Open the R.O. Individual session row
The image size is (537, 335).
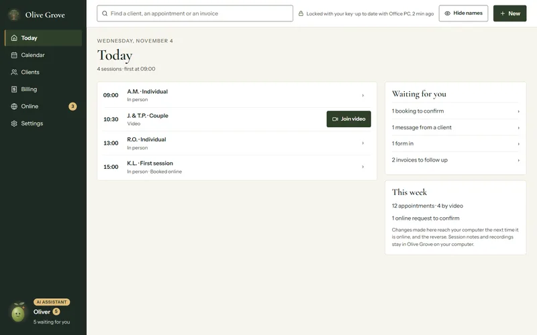(x=237, y=143)
